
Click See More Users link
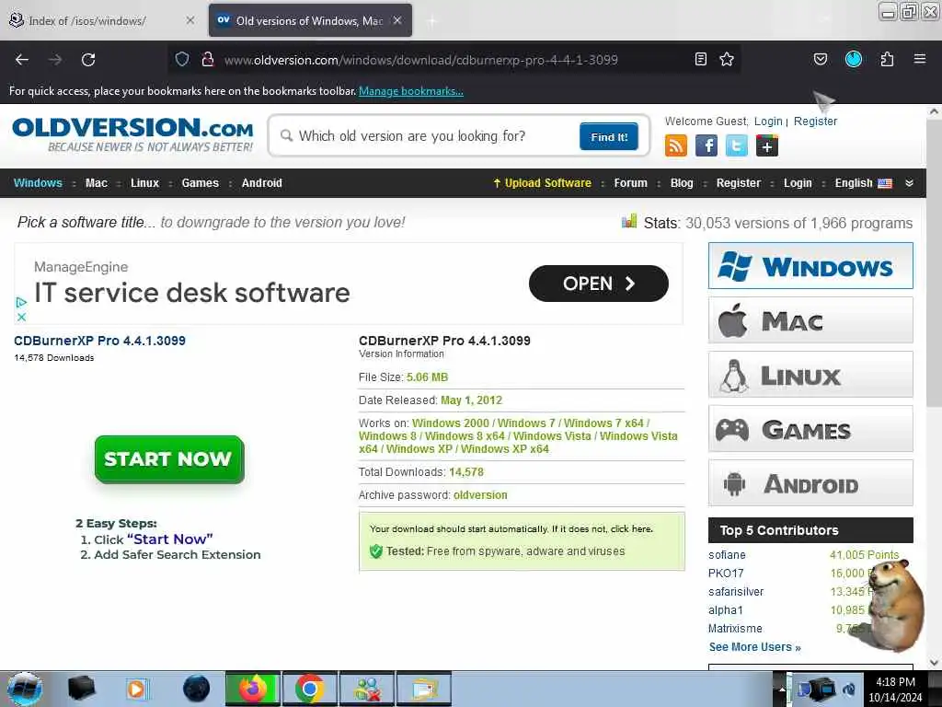[x=754, y=647]
